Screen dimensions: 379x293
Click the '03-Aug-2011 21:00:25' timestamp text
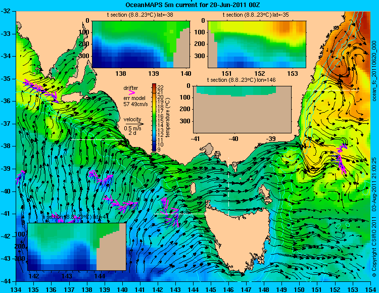tap(374, 184)
